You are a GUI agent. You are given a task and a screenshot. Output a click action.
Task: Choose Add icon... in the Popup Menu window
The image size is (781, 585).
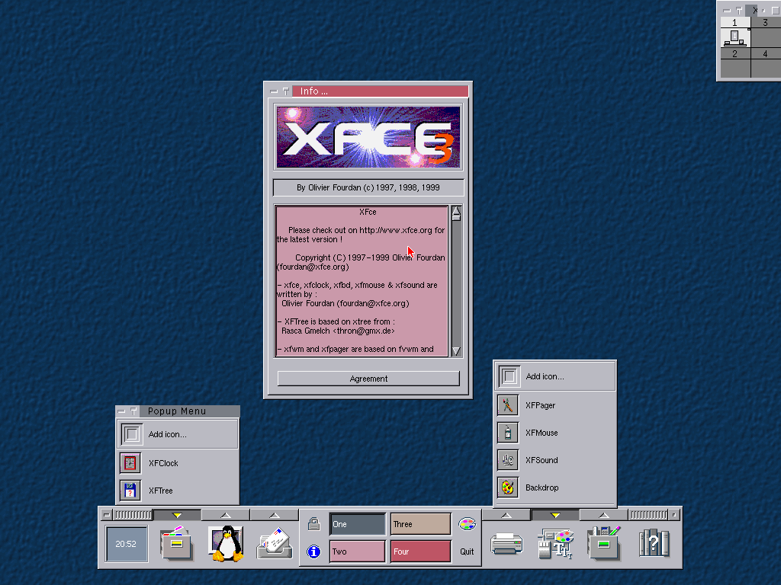tap(178, 434)
